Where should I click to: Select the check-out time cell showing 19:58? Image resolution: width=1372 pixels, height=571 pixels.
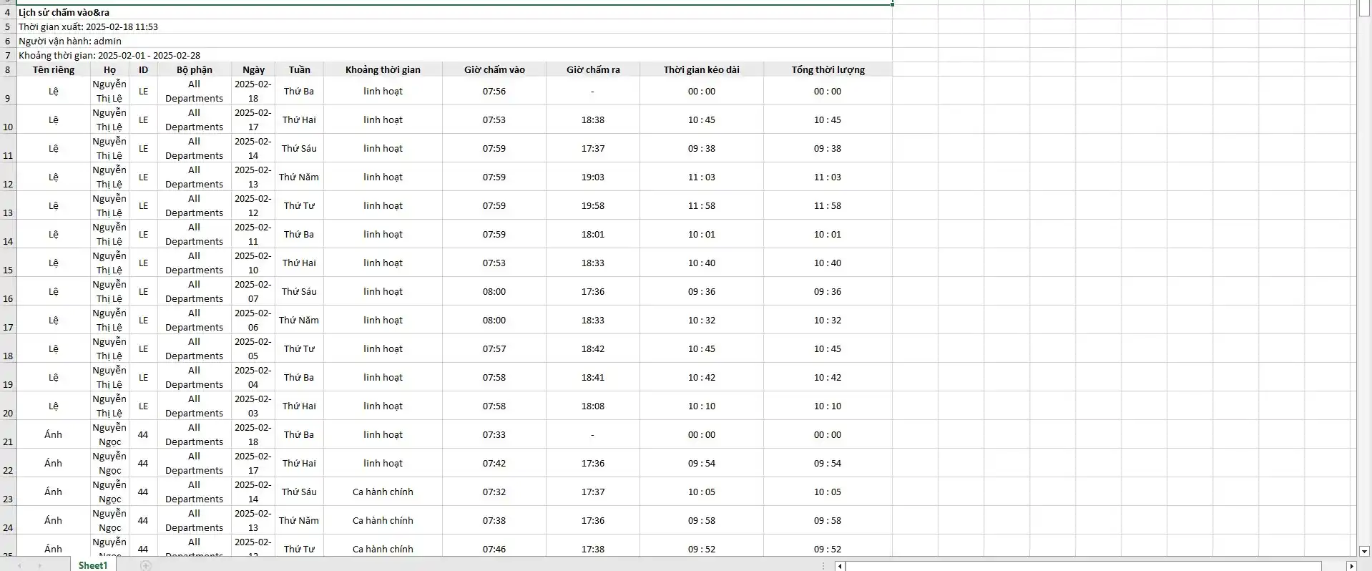coord(592,205)
